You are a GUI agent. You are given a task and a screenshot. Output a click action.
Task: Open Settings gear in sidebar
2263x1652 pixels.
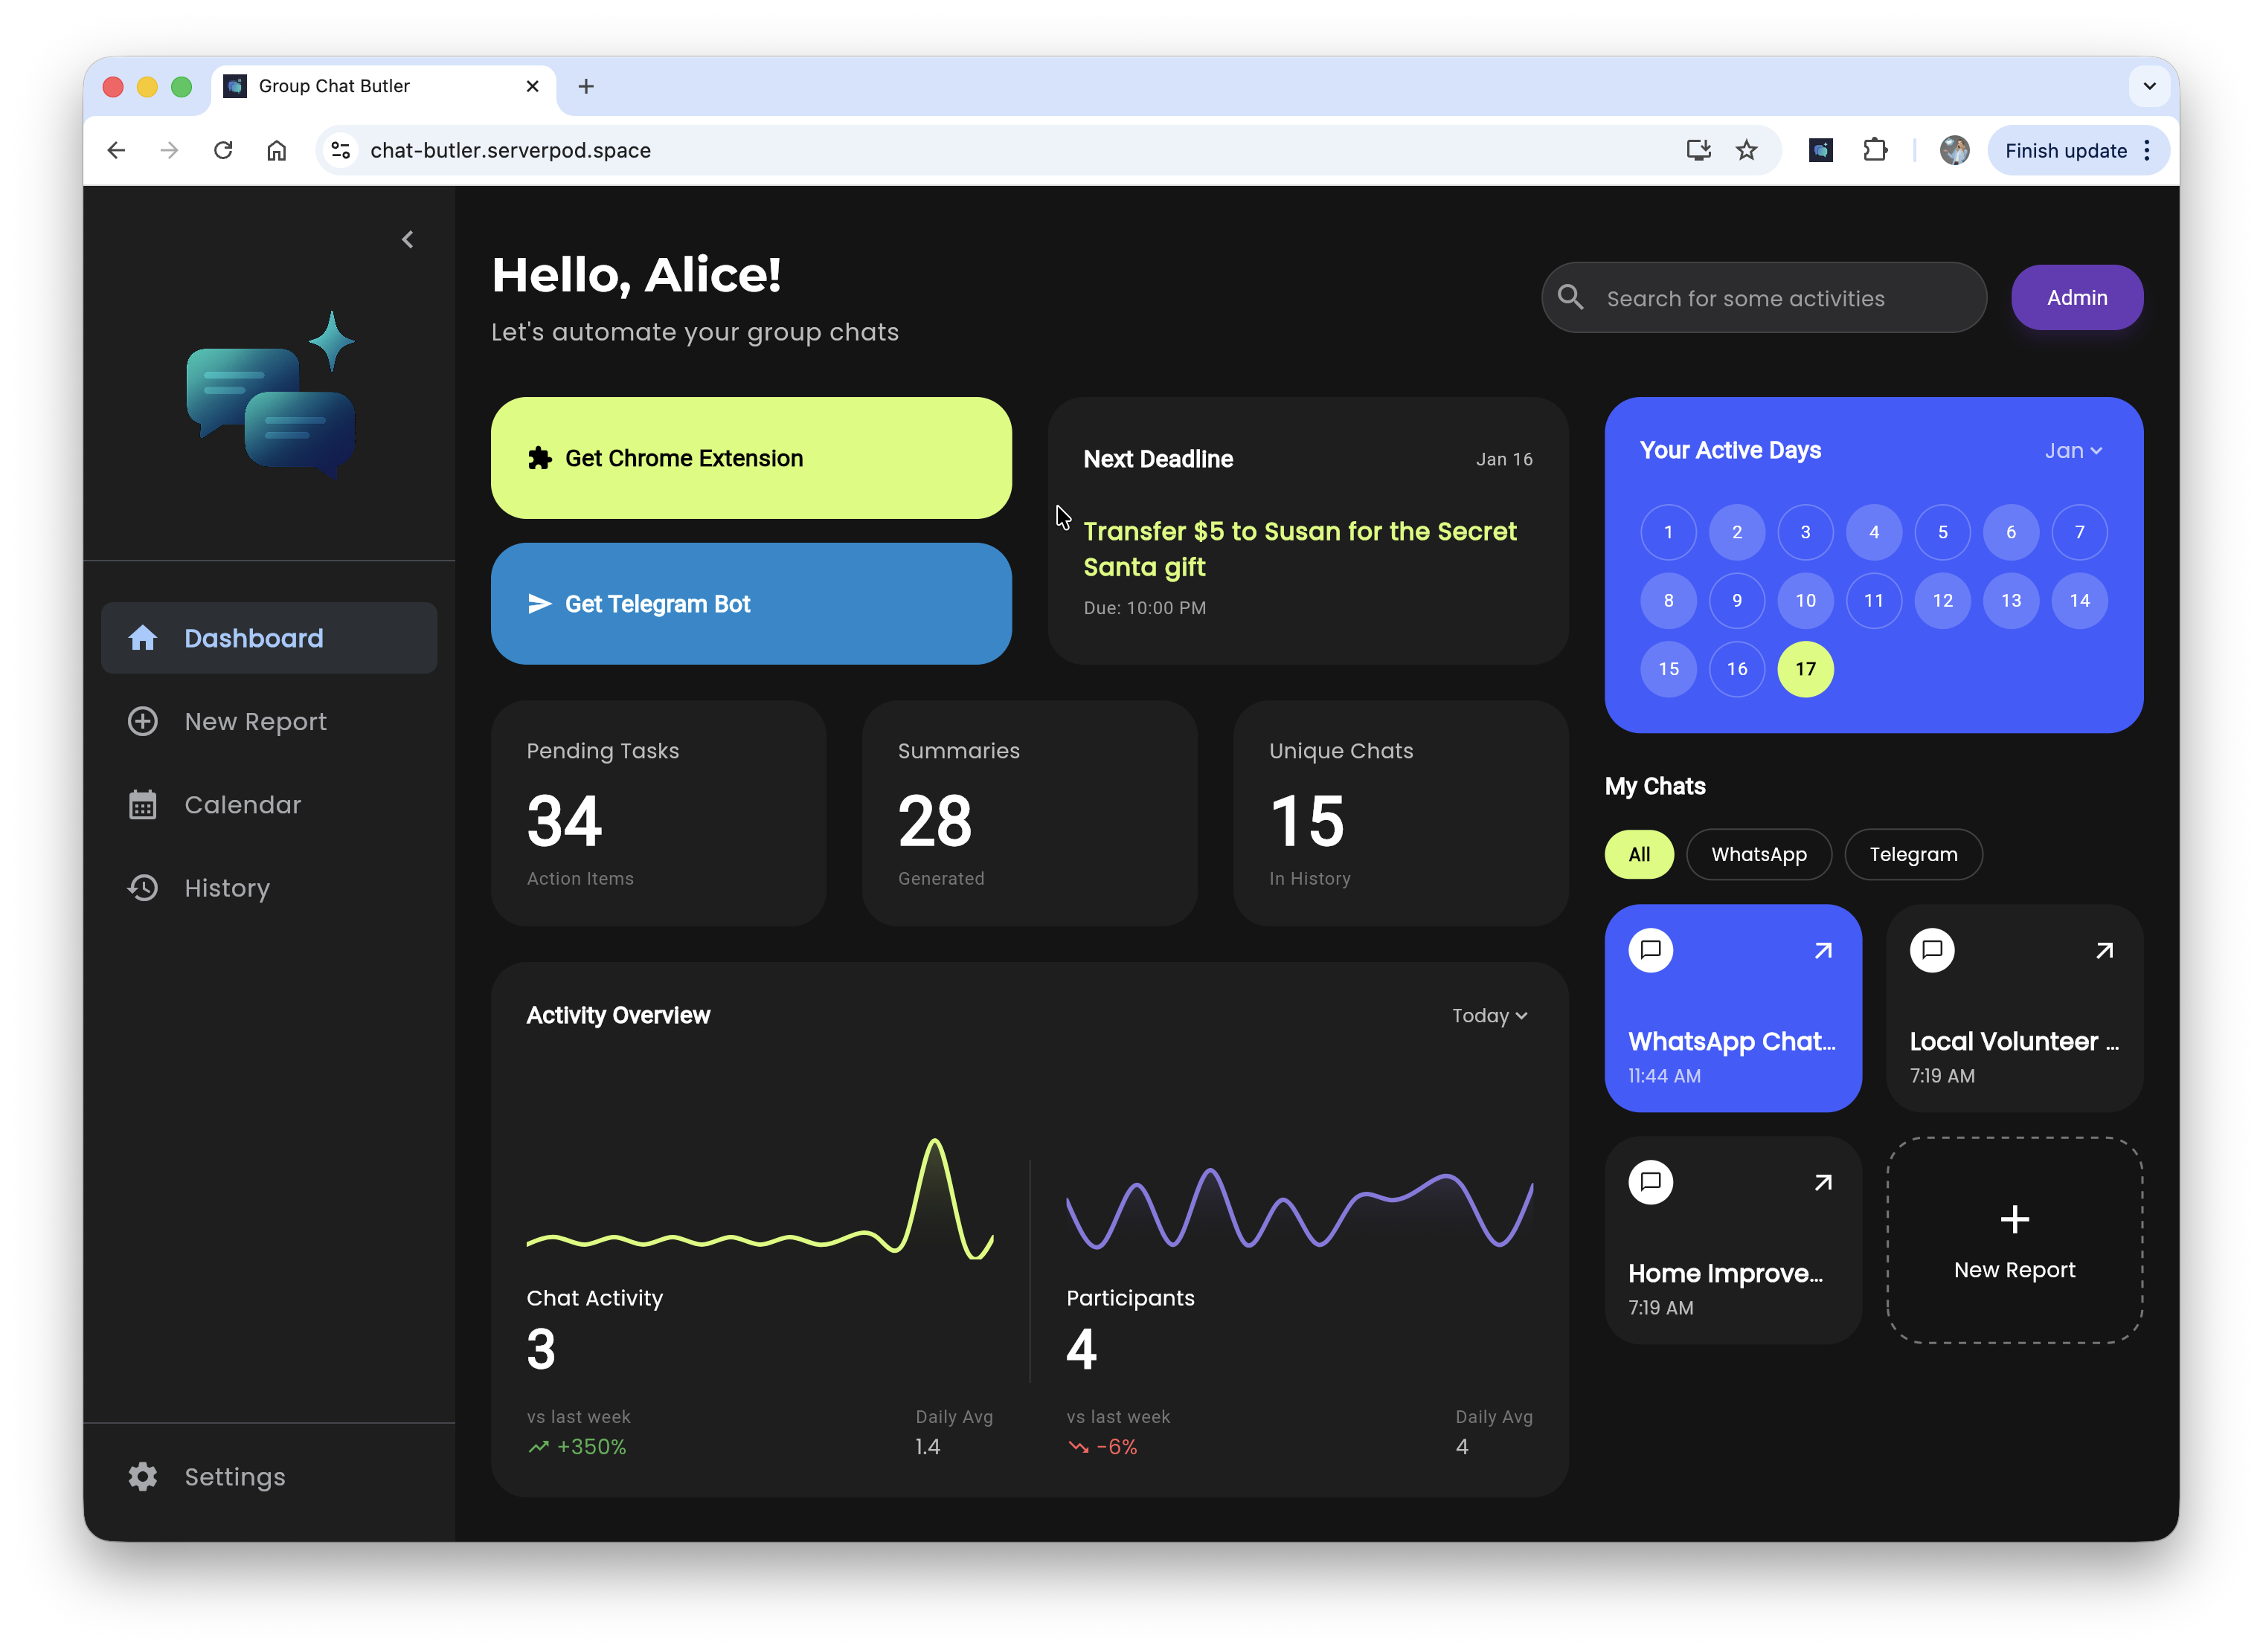pos(143,1477)
